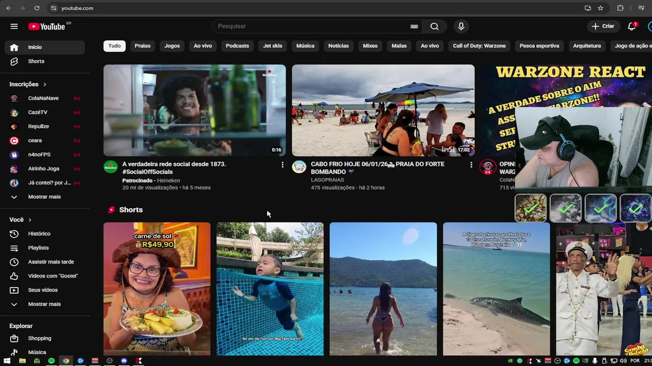Image resolution: width=652 pixels, height=366 pixels.
Task: Open the ColaNaNave subscription channel
Action: pyautogui.click(x=45, y=98)
